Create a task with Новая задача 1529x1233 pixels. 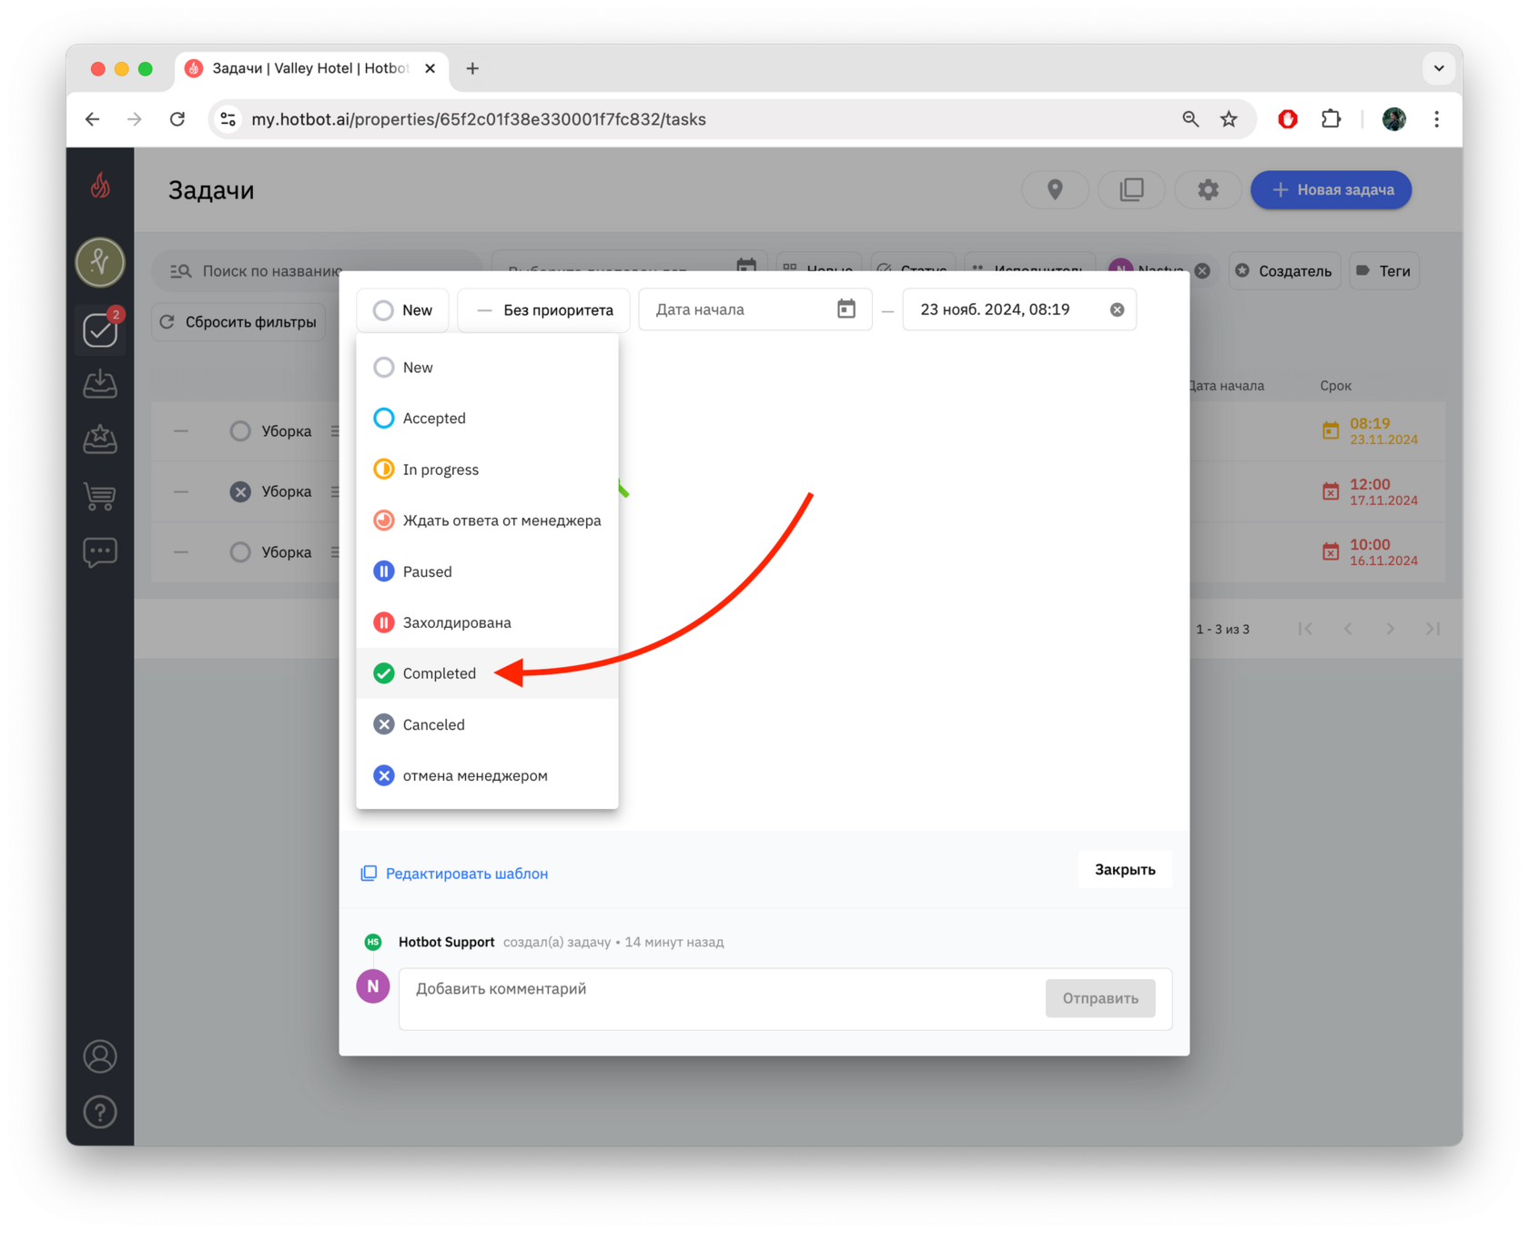tap(1332, 190)
